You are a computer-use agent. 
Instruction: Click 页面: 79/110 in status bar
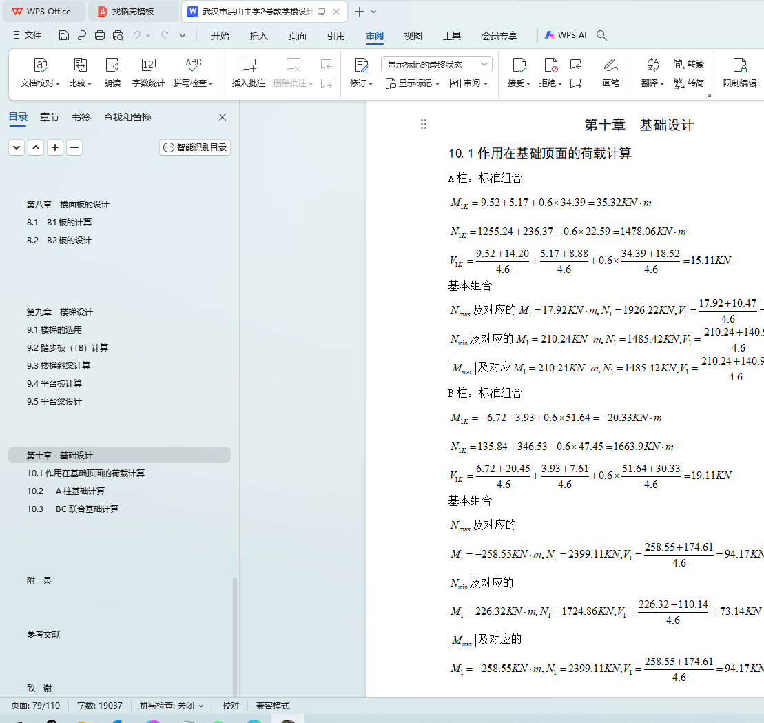36,706
